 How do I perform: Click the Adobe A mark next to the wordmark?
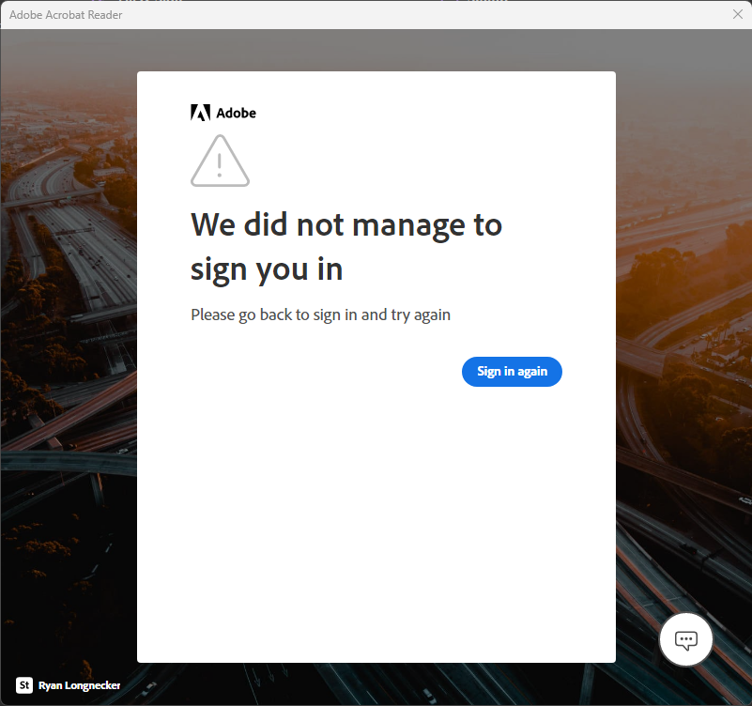click(x=199, y=112)
